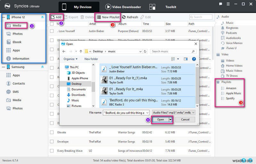Select Podcasts category
The height and width of the screenshot is (164, 256).
point(231,33)
